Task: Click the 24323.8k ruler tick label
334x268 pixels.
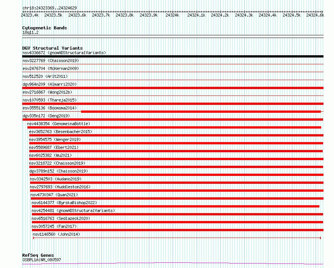Action: (x=125, y=15)
